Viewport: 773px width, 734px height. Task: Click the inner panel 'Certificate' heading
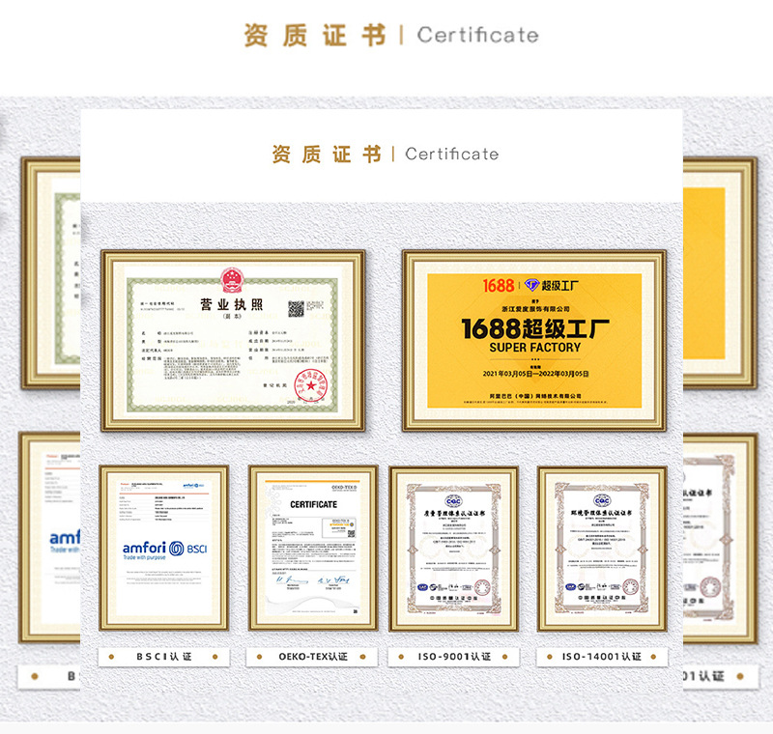[451, 154]
